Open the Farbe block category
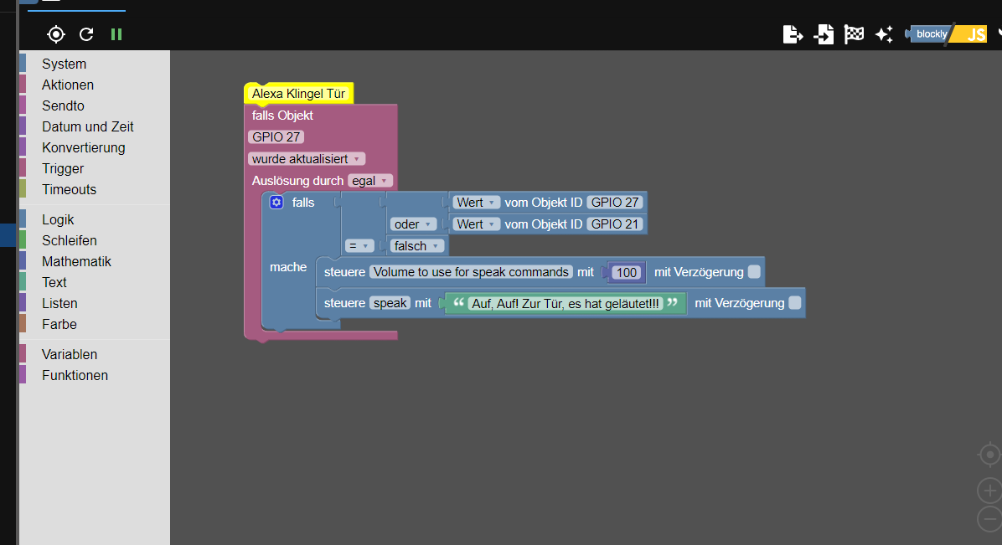The image size is (1002, 545). click(95, 325)
